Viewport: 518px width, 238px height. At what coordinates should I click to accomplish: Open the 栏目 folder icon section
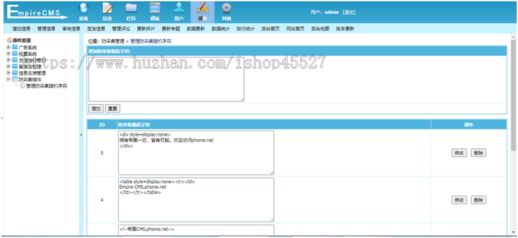click(x=131, y=12)
